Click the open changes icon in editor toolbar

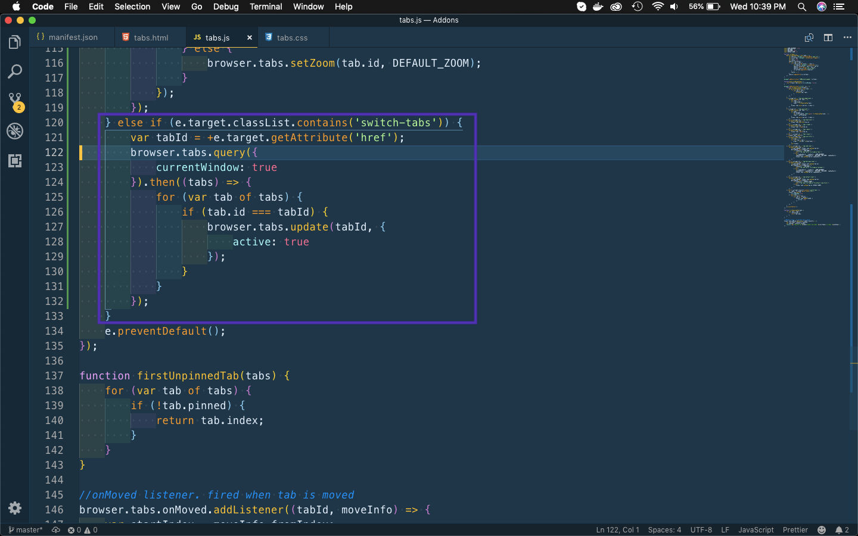tap(809, 38)
